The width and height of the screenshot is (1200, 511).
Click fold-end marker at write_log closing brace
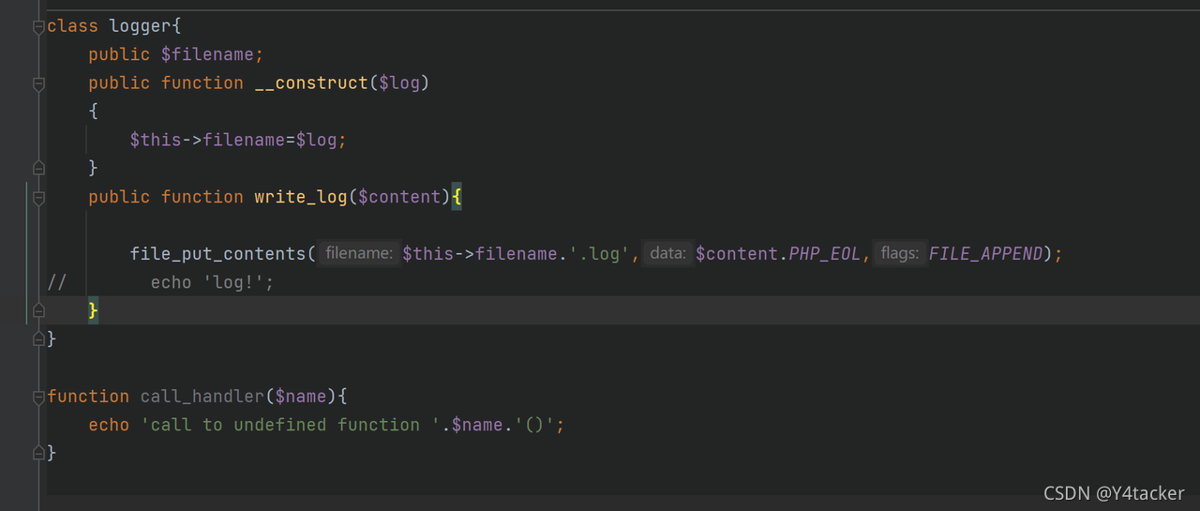pos(38,310)
